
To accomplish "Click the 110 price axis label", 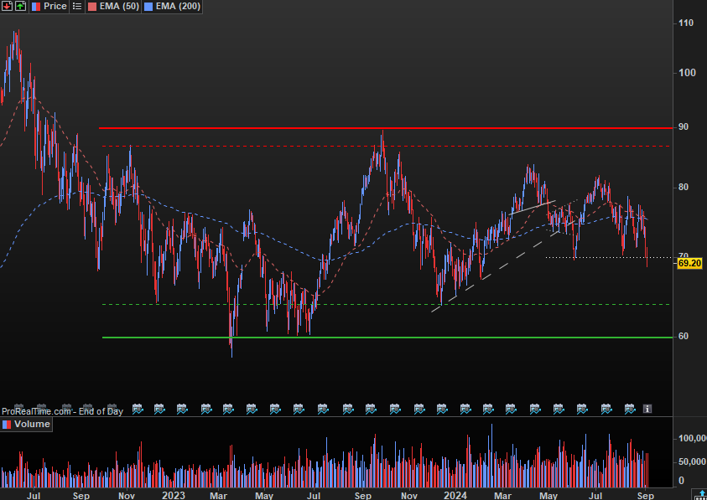I will tap(686, 23).
